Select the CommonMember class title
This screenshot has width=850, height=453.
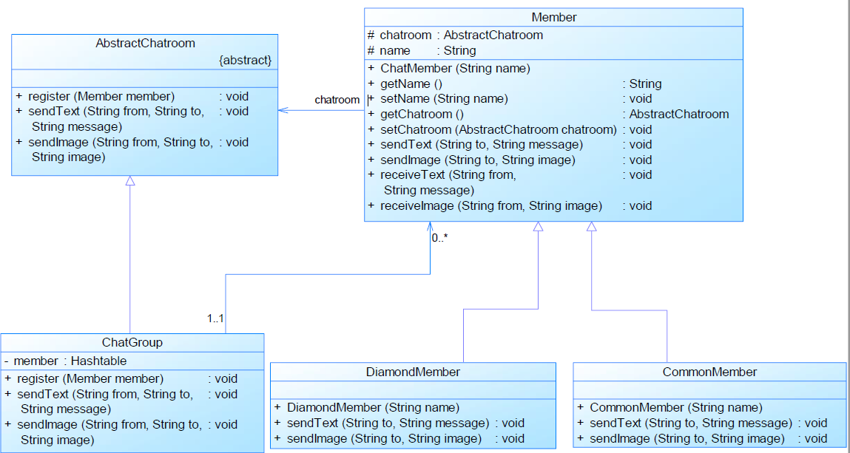tap(709, 372)
